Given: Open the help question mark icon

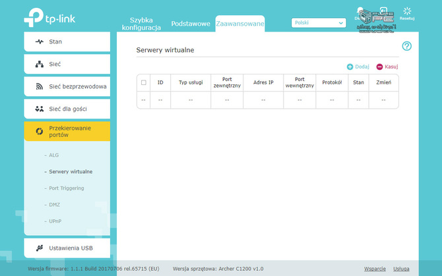Looking at the screenshot, I should [x=406, y=46].
